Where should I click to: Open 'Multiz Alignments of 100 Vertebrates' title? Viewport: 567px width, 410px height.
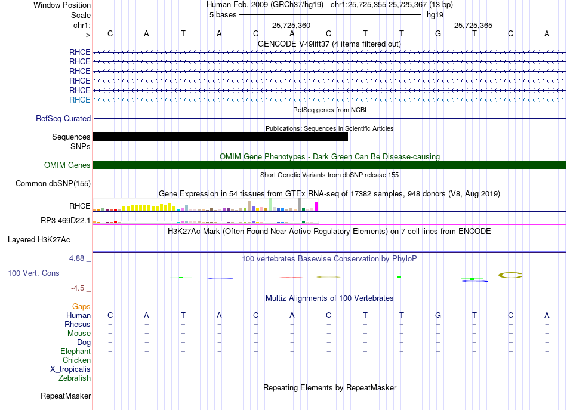(329, 298)
